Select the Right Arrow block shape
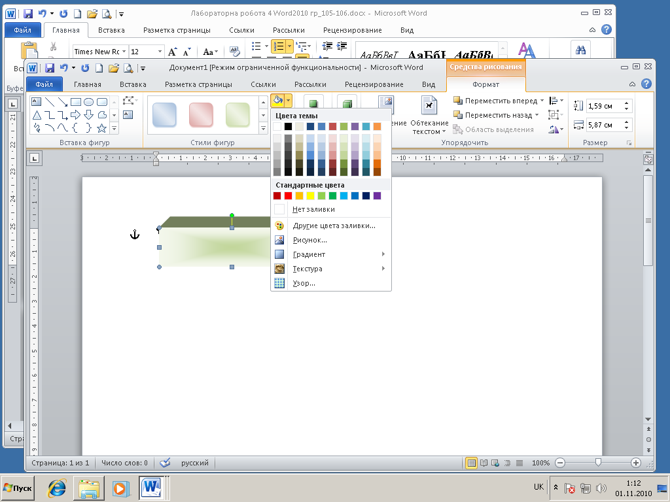The height and width of the screenshot is (502, 670). (76, 115)
